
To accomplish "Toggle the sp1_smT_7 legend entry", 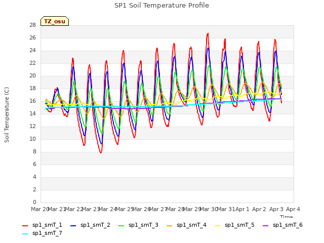I will click(42, 233).
